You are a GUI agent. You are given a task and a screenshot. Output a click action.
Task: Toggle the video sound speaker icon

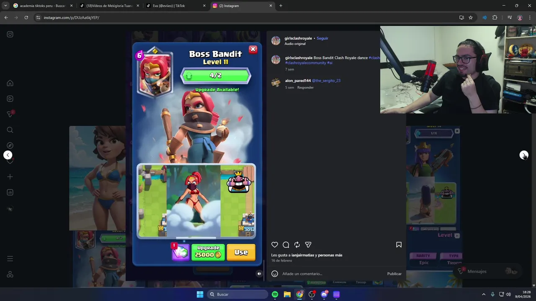click(x=259, y=274)
